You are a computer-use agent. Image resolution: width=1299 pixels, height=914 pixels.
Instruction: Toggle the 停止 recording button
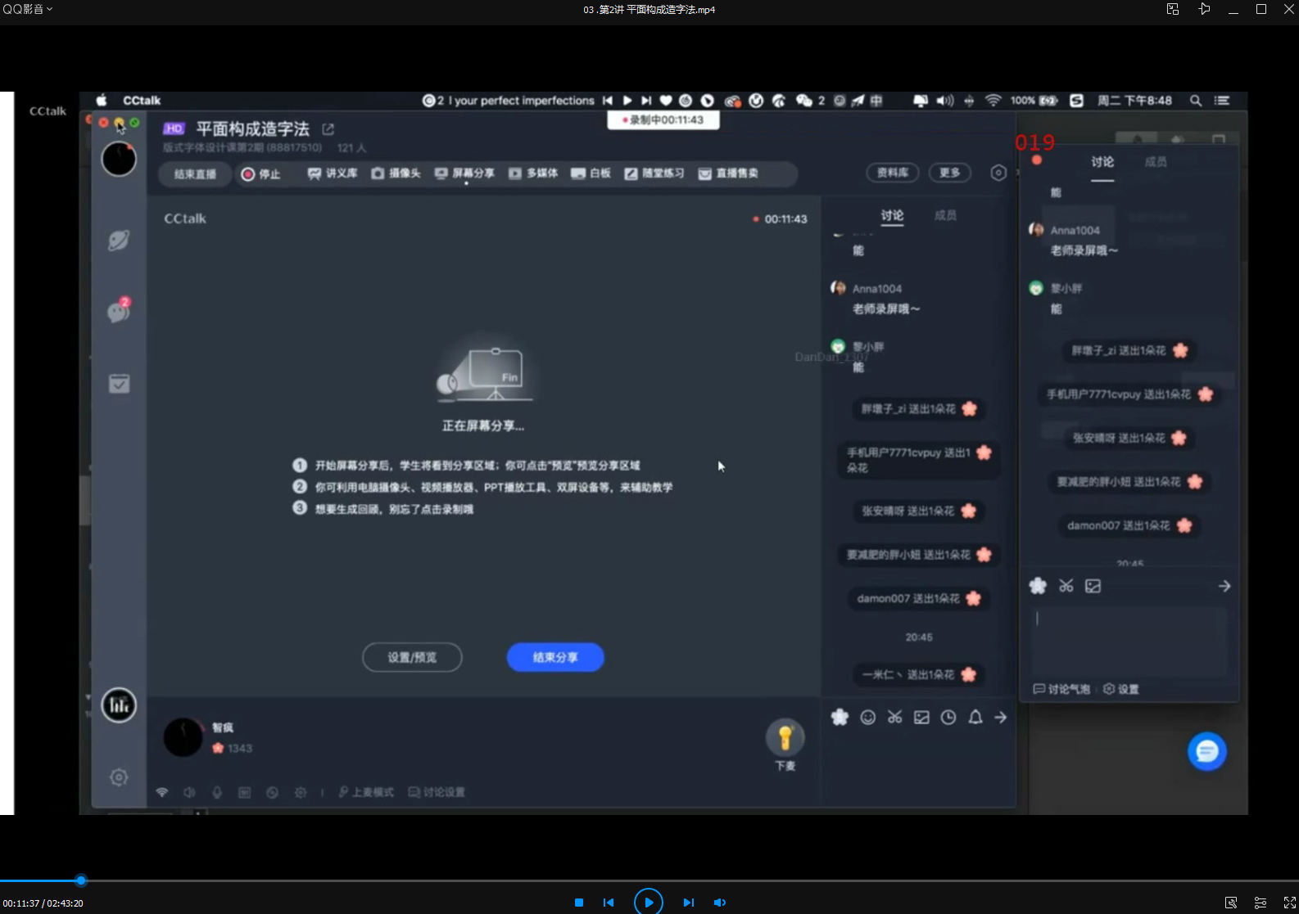260,173
